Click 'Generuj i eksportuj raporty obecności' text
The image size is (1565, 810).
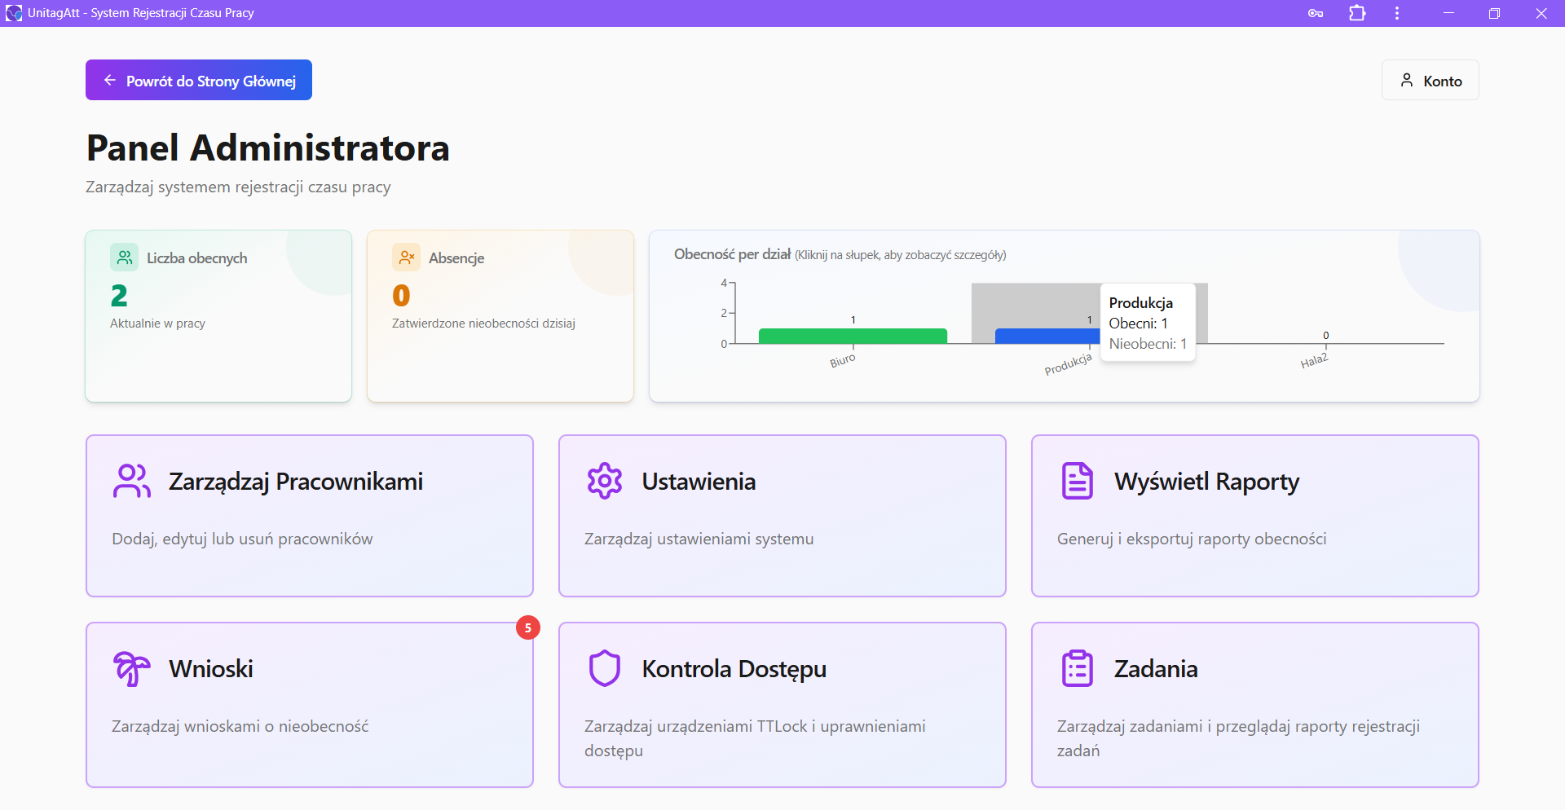click(x=1192, y=539)
